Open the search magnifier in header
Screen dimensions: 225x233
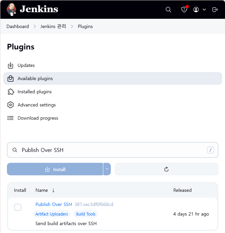[x=168, y=10]
